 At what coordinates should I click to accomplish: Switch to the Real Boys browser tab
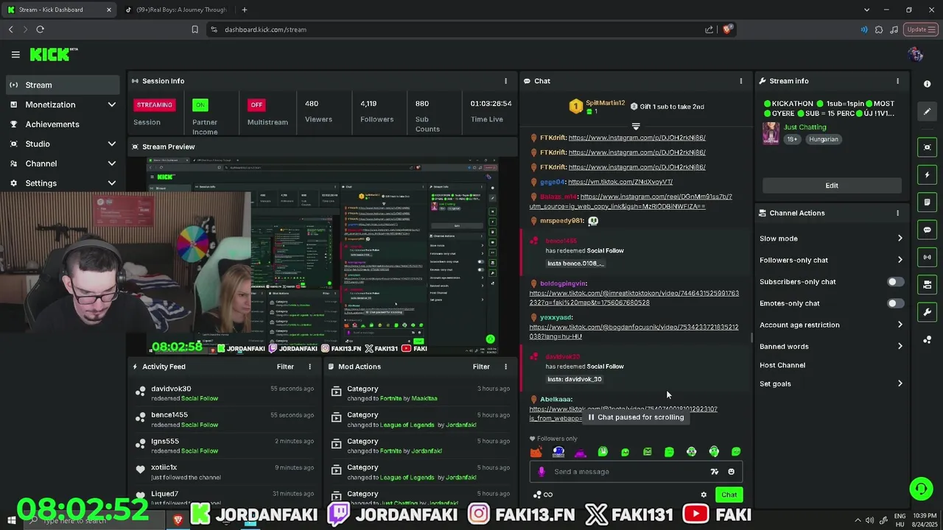[177, 10]
